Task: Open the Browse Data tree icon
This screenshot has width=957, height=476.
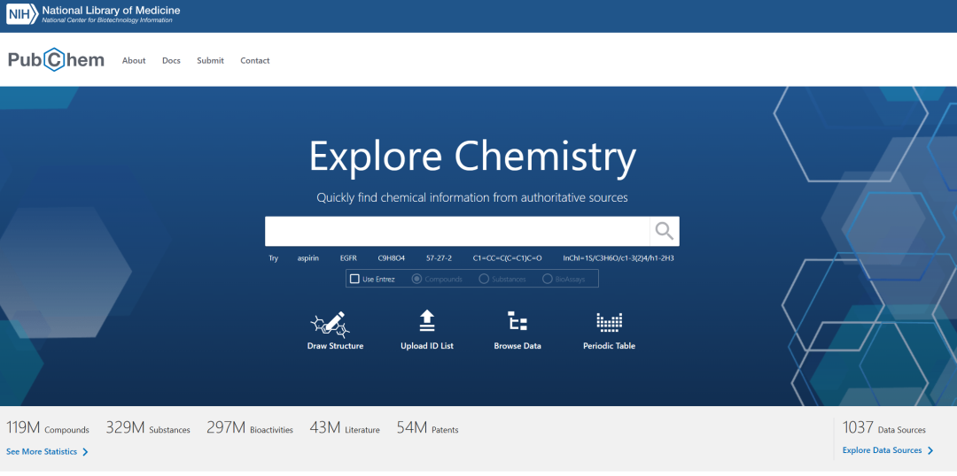Action: (517, 321)
